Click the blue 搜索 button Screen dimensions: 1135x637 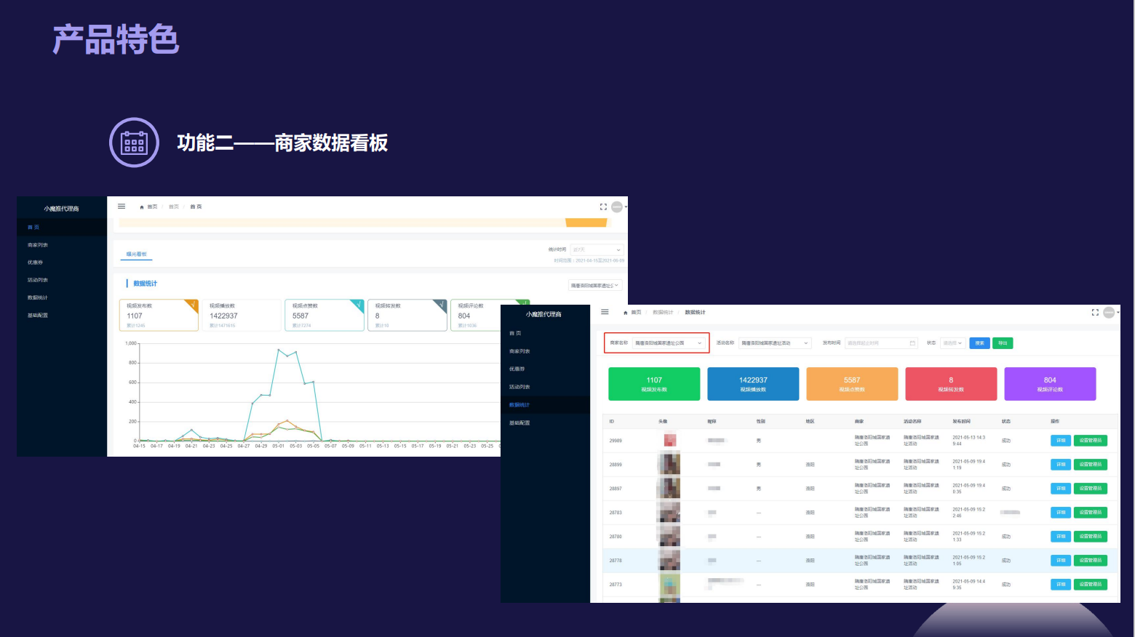point(979,343)
